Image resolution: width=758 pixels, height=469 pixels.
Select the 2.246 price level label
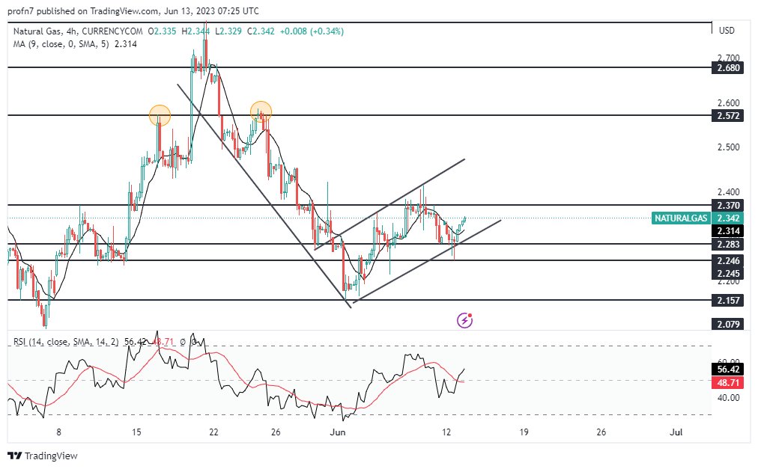tap(727, 261)
